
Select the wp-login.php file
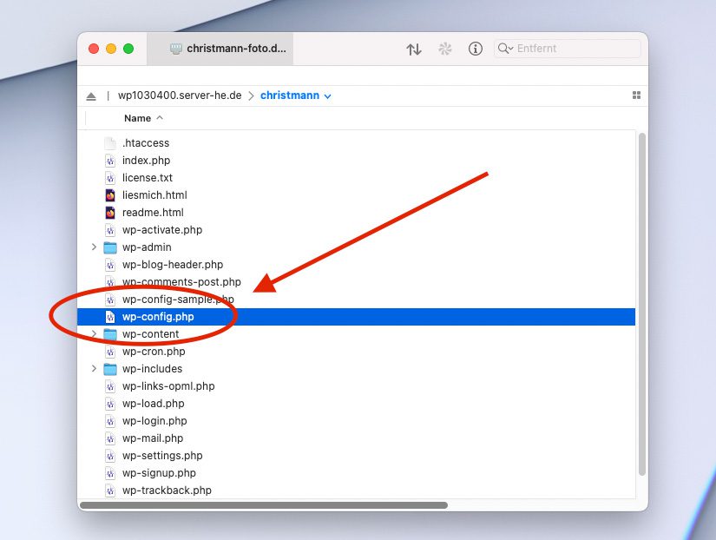(154, 421)
